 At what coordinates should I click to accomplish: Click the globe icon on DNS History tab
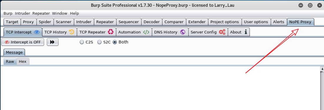(183, 32)
